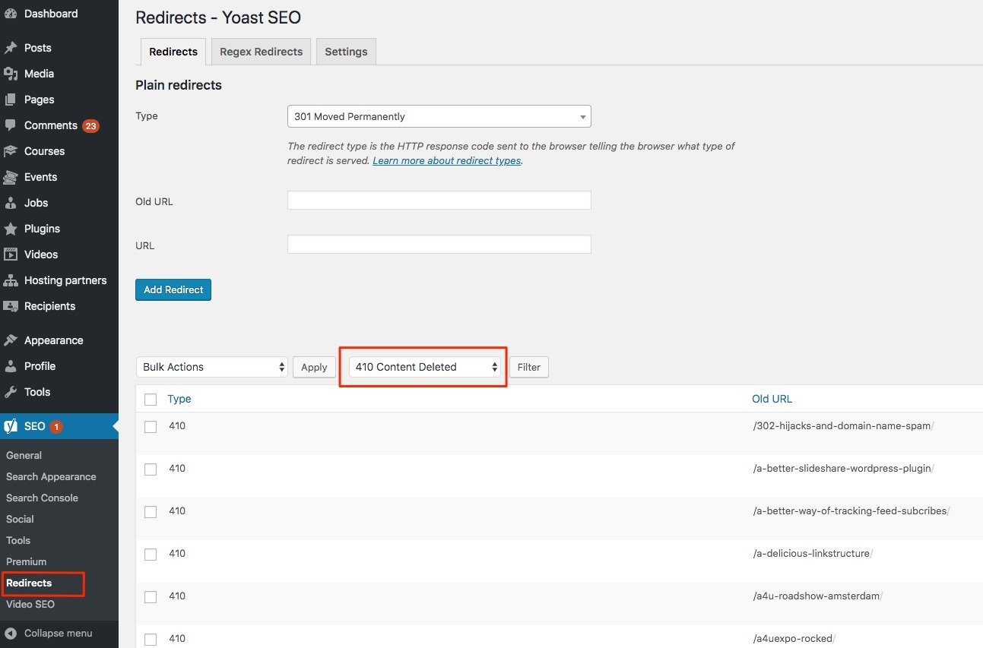Viewport: 983px width, 648px height.
Task: Click the Yoast SEO logo icon
Action: click(x=11, y=426)
